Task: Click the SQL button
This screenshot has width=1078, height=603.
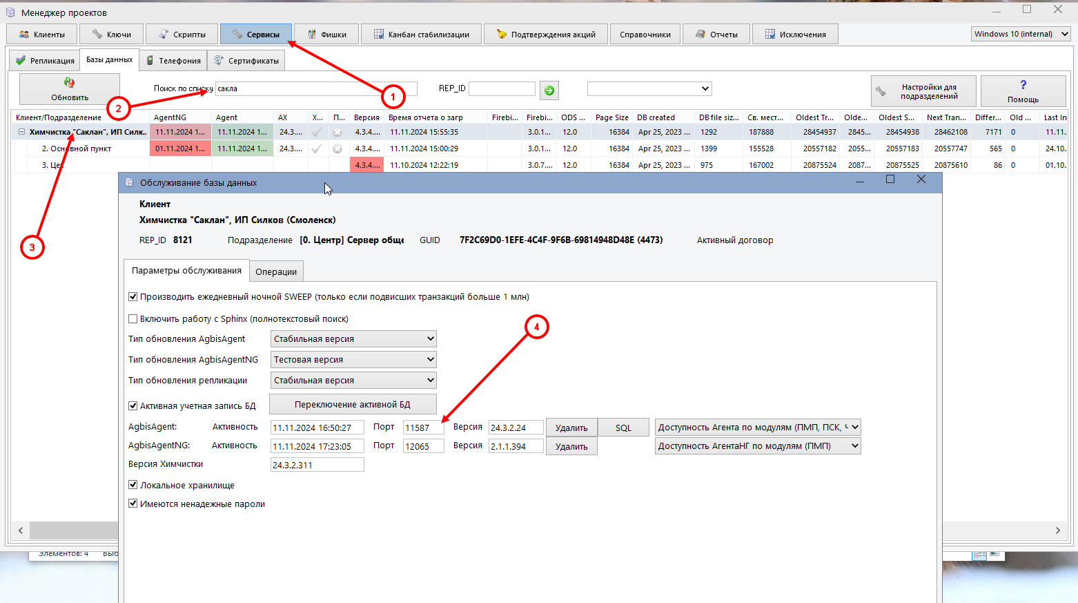Action: (x=623, y=428)
